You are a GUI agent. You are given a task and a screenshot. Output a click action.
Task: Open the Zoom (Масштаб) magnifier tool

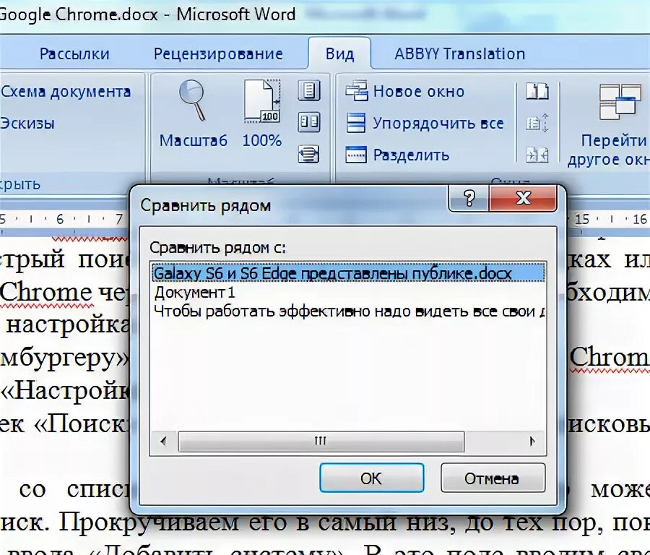tap(193, 100)
